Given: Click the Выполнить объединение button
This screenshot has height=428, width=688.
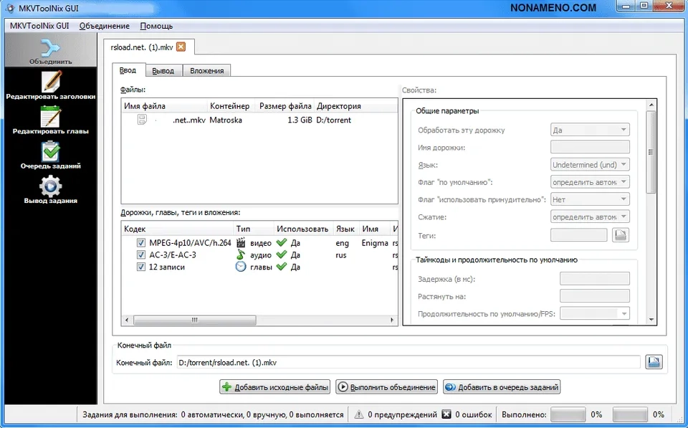Looking at the screenshot, I should 386,387.
